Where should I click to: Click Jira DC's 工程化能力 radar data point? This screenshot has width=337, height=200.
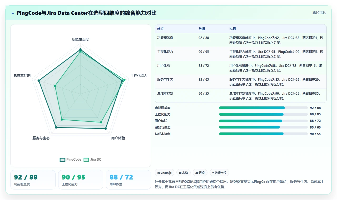(x=124, y=80)
